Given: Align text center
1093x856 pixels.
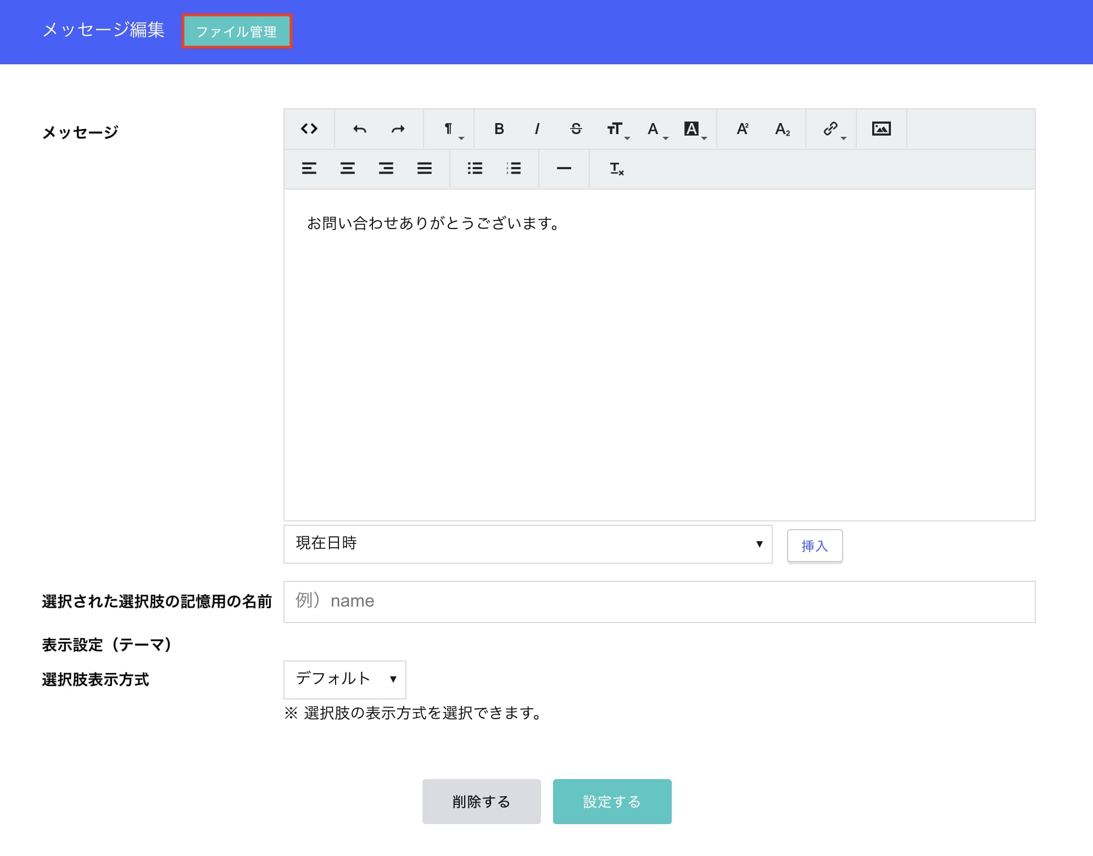Looking at the screenshot, I should [x=348, y=169].
